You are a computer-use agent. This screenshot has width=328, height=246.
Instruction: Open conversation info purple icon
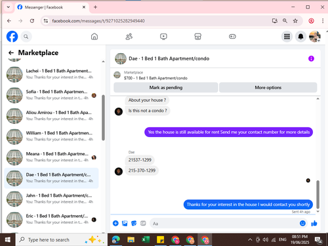pos(311,58)
